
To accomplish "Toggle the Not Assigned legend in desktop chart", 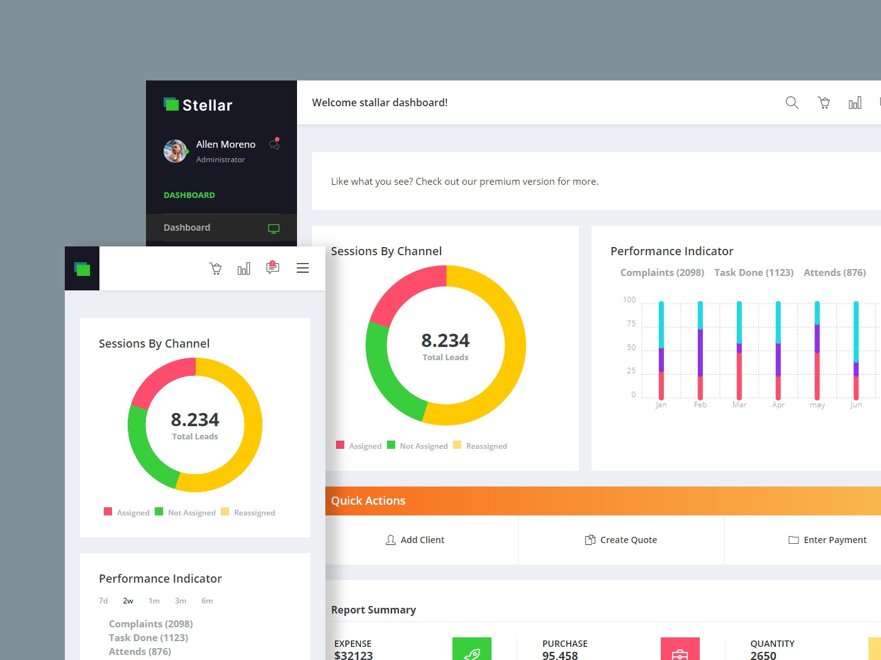I will [x=418, y=446].
